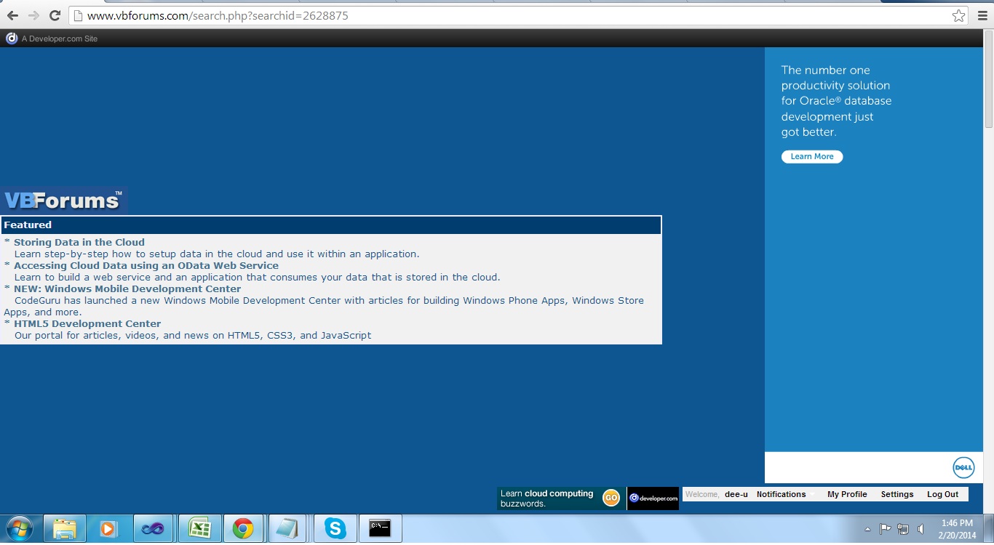Open Skype from the taskbar
This screenshot has height=545, width=994.
tap(335, 528)
